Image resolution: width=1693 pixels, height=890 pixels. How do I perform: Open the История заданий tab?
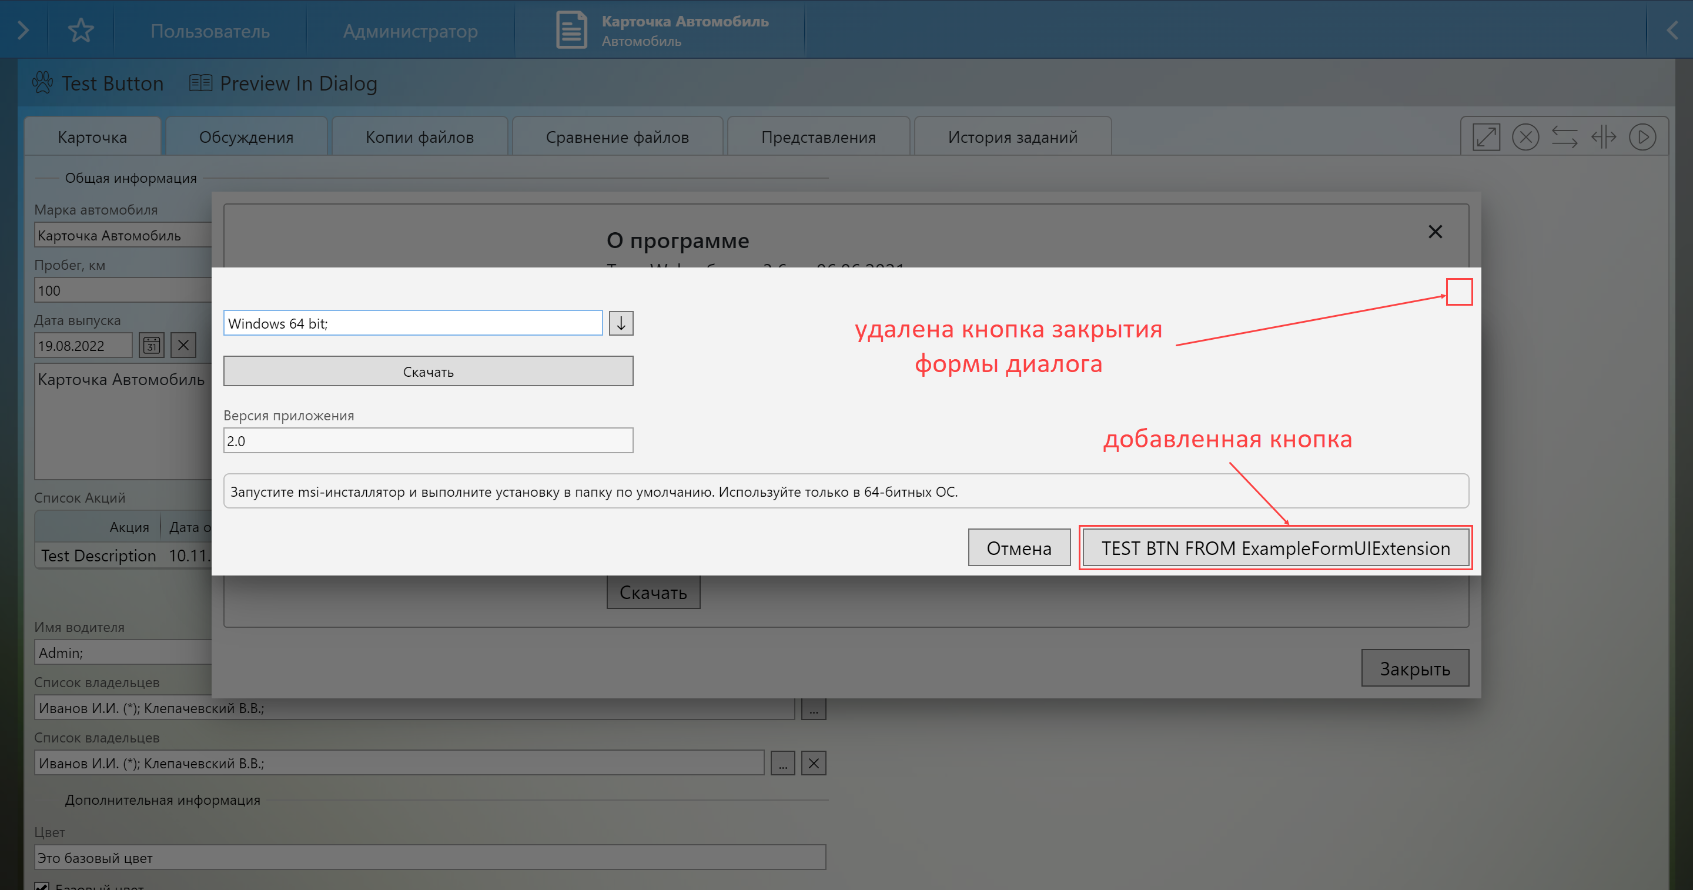click(x=1012, y=138)
